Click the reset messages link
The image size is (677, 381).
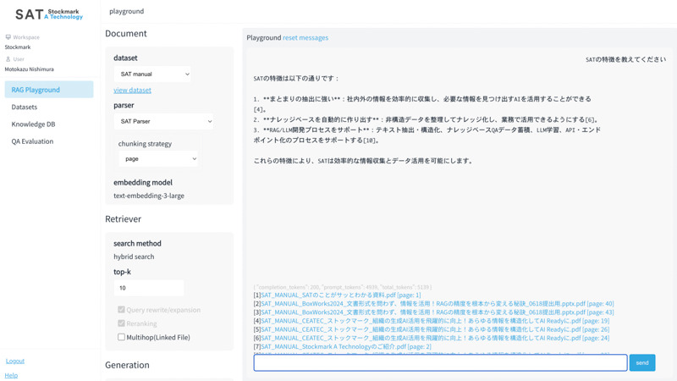(x=305, y=37)
